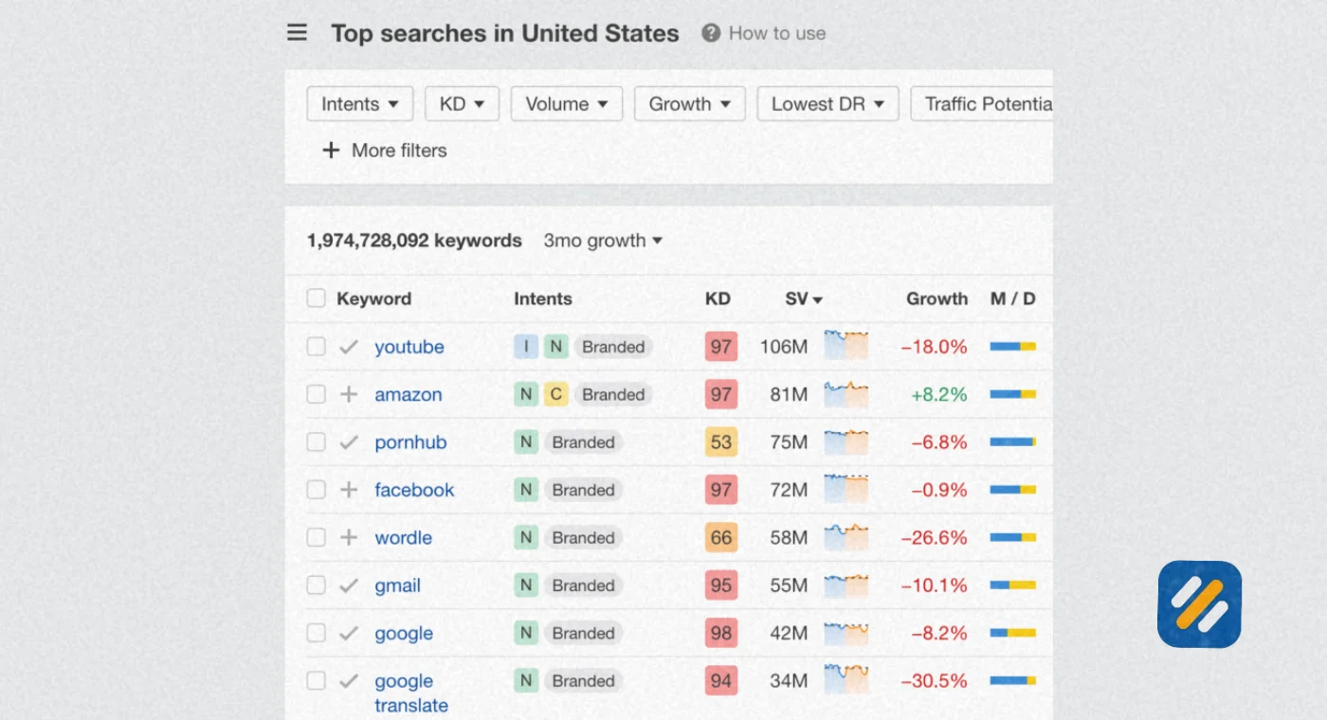Open the trend sparkline for wordle
Image resolution: width=1327 pixels, height=720 pixels.
pos(845,536)
